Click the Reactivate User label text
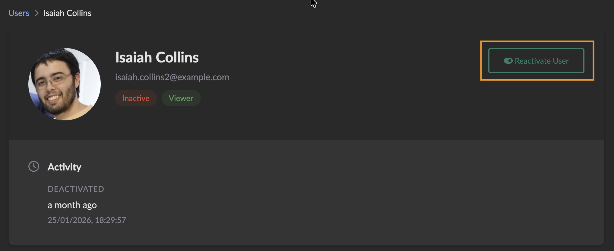The width and height of the screenshot is (614, 251). (542, 61)
